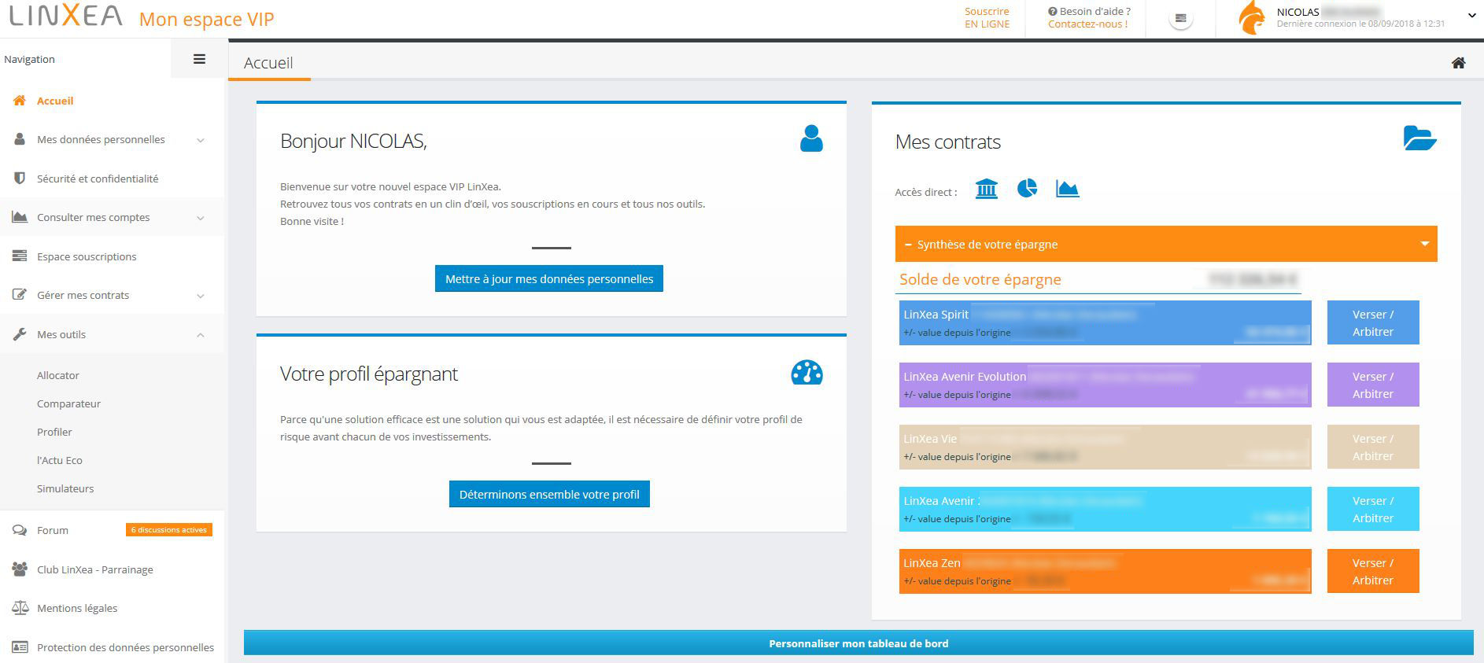Viewport: 1484px width, 663px height.
Task: Toggle the navigation hamburger menu
Action: click(x=199, y=59)
